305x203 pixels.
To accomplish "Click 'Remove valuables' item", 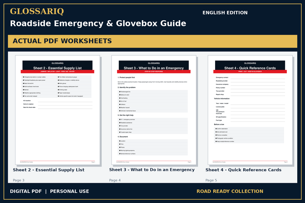I will pyautogui.click(x=221, y=135).
